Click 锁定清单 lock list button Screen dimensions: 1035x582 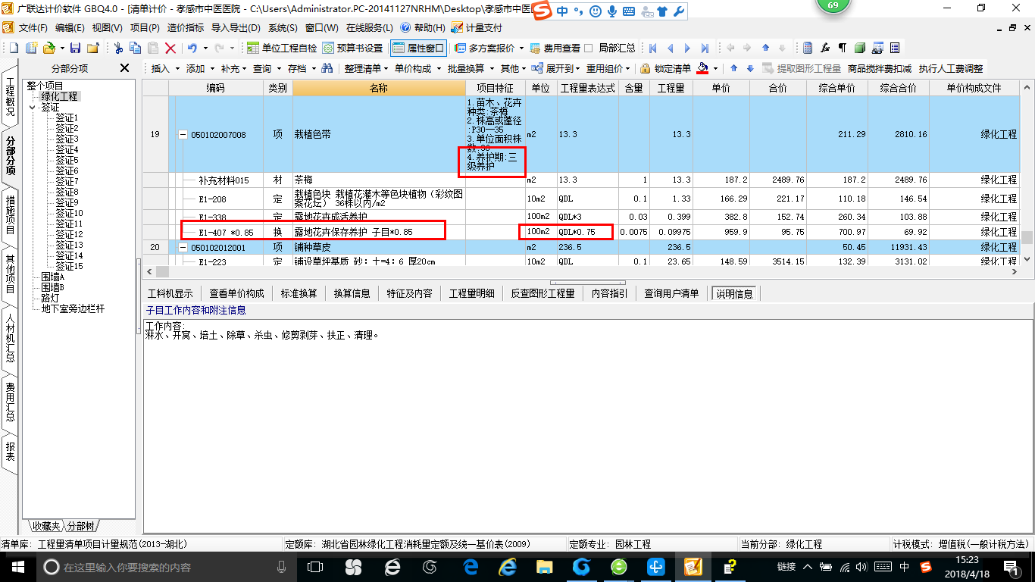[665, 68]
